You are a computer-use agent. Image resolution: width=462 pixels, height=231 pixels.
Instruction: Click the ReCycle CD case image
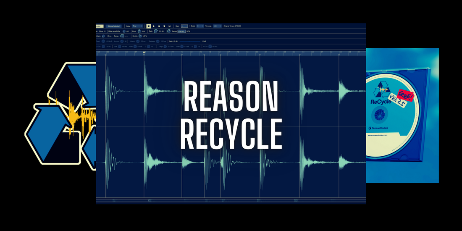[x=402, y=115]
